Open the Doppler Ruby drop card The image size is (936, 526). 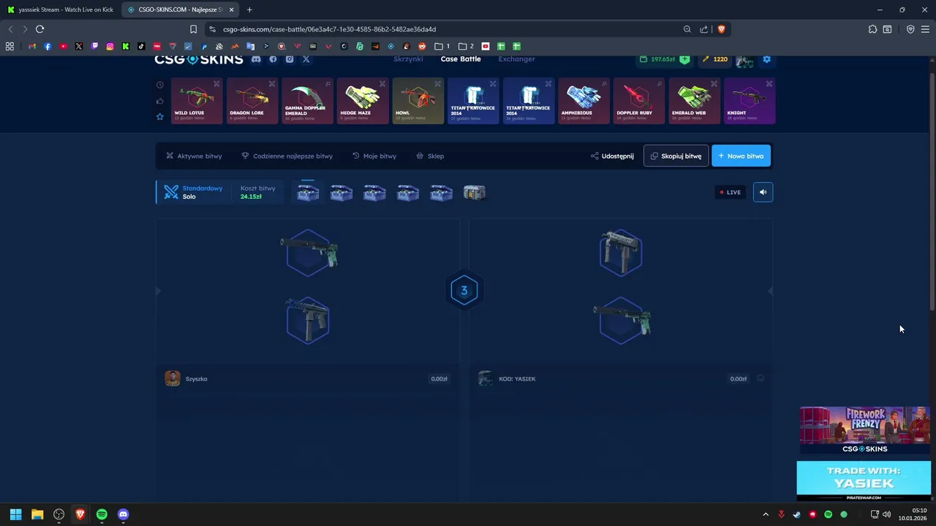point(639,101)
